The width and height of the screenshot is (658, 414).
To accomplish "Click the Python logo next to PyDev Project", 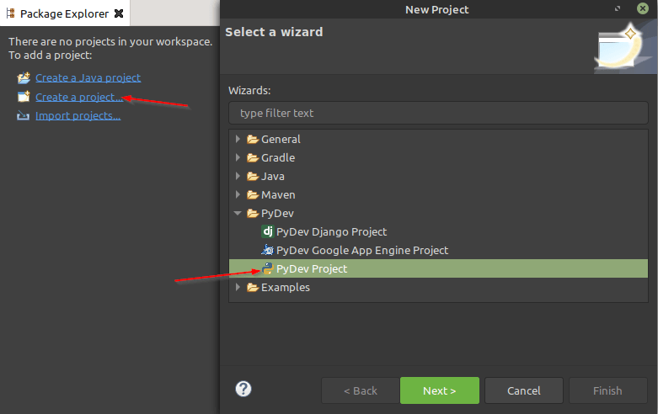I will pos(268,268).
